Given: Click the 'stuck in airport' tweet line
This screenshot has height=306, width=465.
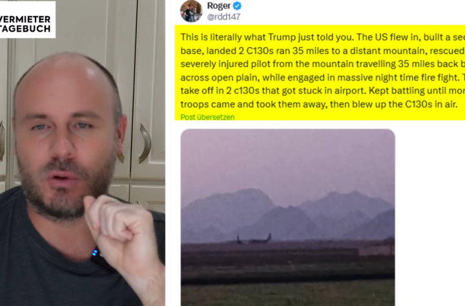Looking at the screenshot, I should [x=323, y=91].
